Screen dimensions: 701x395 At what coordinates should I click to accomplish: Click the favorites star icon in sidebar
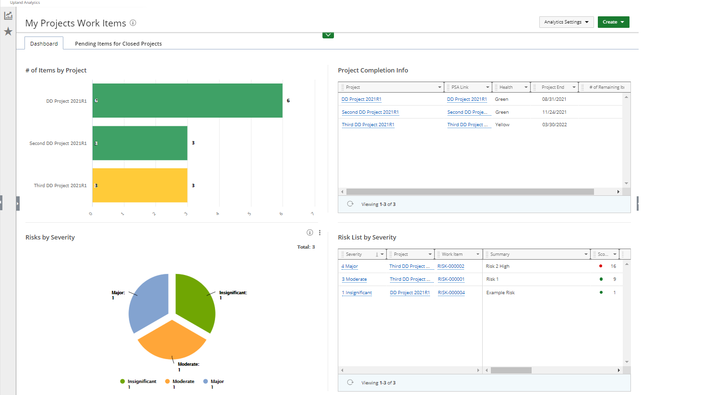click(8, 32)
